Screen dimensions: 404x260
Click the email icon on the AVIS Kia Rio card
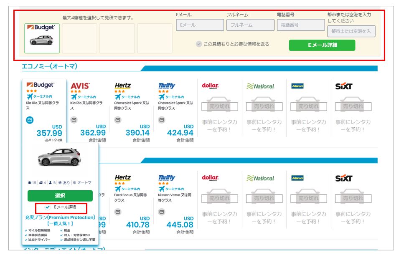point(74,120)
